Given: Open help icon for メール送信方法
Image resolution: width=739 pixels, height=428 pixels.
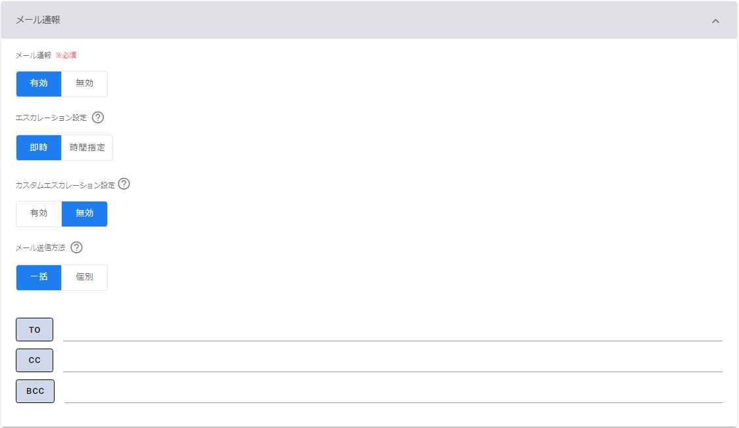Looking at the screenshot, I should [76, 247].
